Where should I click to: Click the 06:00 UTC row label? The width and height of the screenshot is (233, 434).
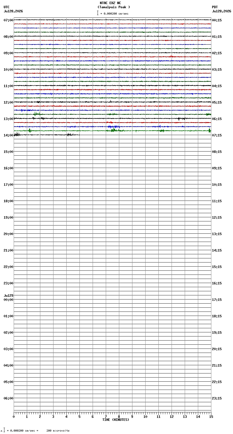coord(8,398)
